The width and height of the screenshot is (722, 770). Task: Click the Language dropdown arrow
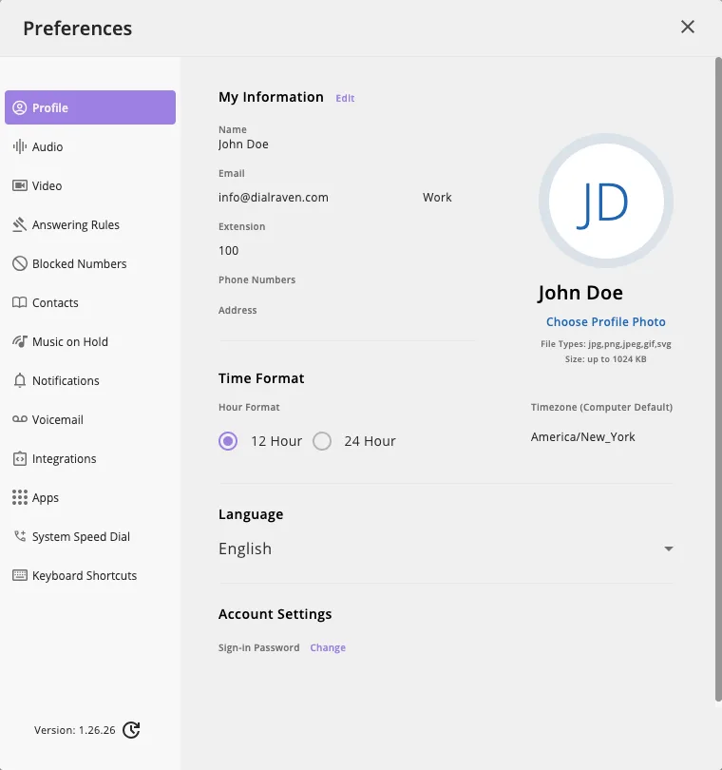668,549
